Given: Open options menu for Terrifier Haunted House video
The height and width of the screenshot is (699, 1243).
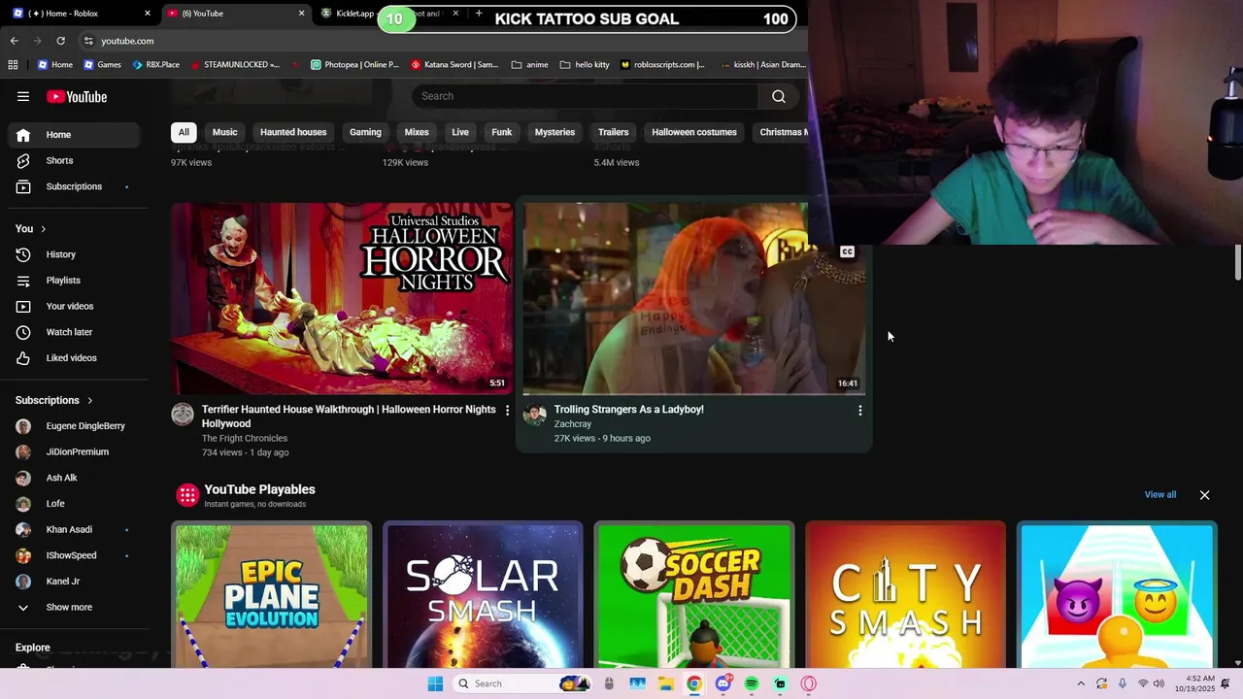Looking at the screenshot, I should [506, 411].
